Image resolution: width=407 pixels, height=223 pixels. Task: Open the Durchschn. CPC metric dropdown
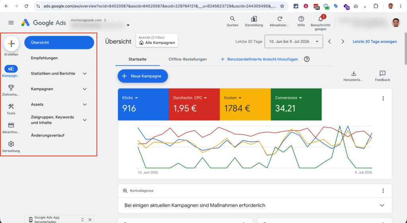pos(205,98)
